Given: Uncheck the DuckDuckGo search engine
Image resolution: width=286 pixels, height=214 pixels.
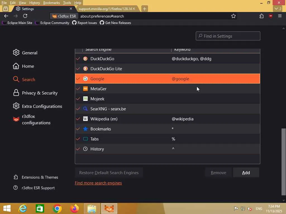Looking at the screenshot, I should (x=78, y=59).
